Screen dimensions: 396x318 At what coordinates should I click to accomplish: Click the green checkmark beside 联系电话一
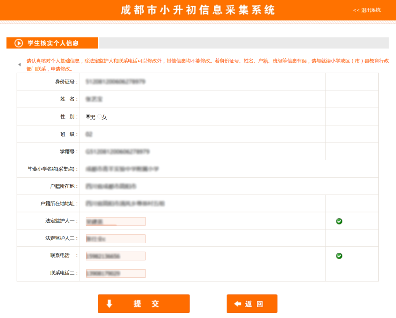[339, 256]
